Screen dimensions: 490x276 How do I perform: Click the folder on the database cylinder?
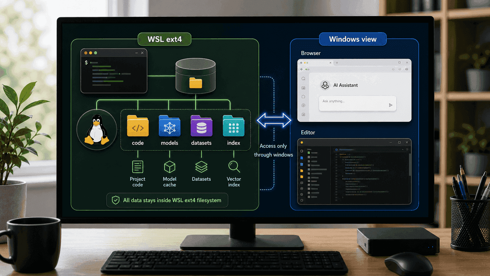pyautogui.click(x=196, y=83)
